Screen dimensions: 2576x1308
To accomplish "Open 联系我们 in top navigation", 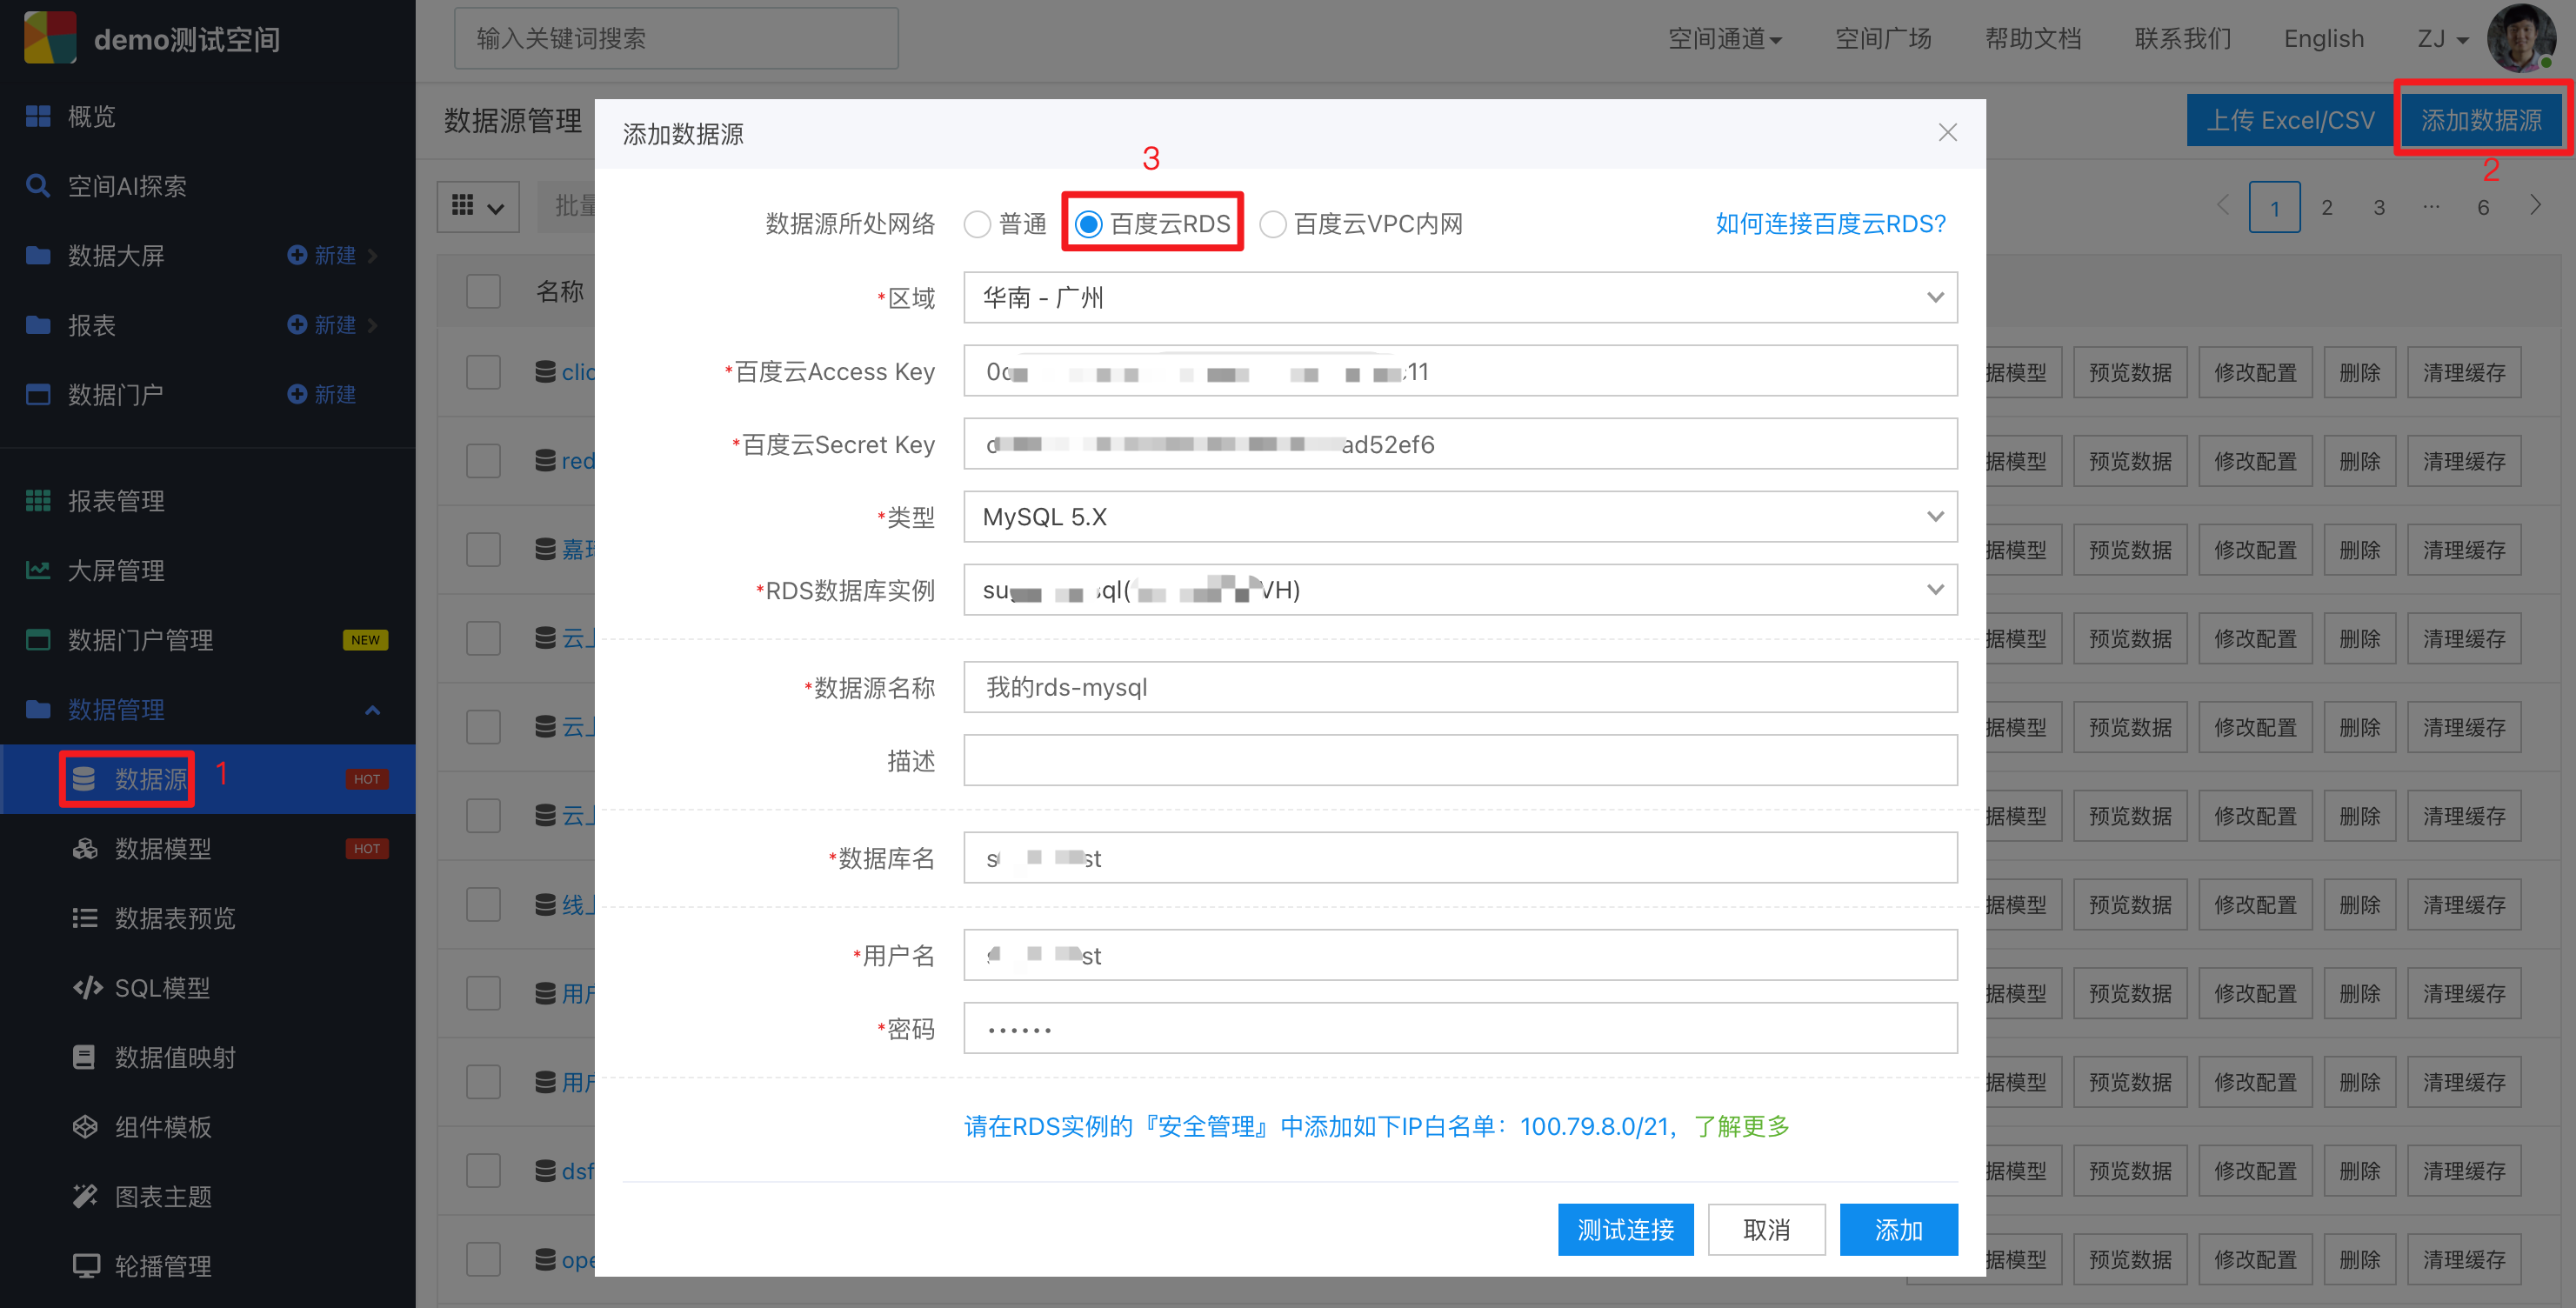I will pos(2183,39).
